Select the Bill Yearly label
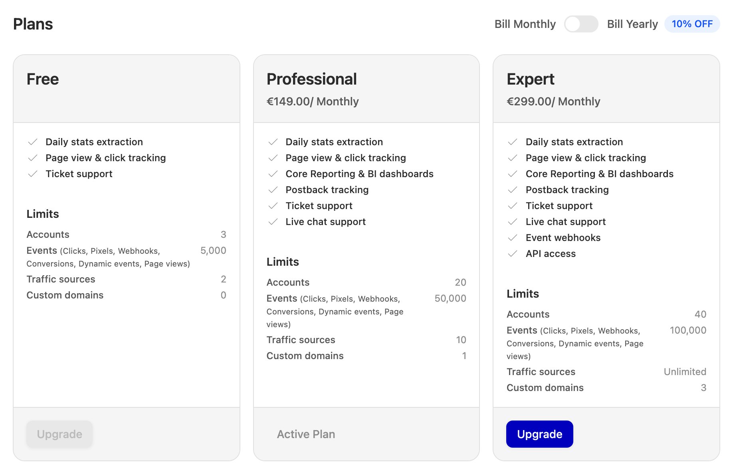 pos(632,24)
